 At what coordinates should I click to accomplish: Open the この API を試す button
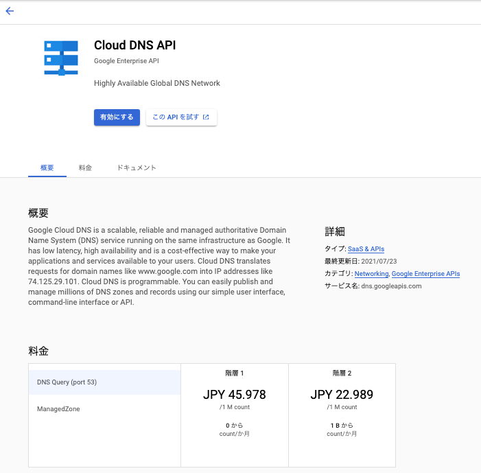click(x=181, y=117)
